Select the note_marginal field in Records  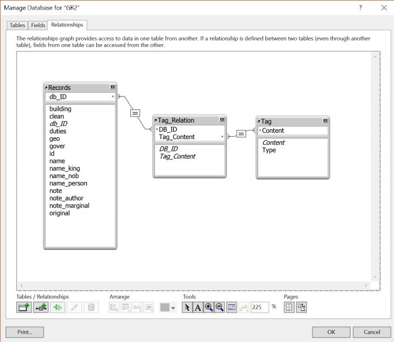(70, 206)
